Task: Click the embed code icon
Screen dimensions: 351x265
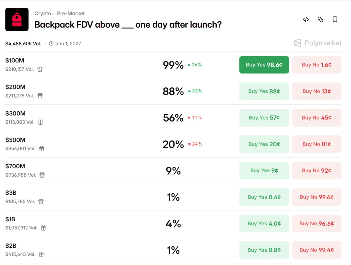Action: click(306, 19)
